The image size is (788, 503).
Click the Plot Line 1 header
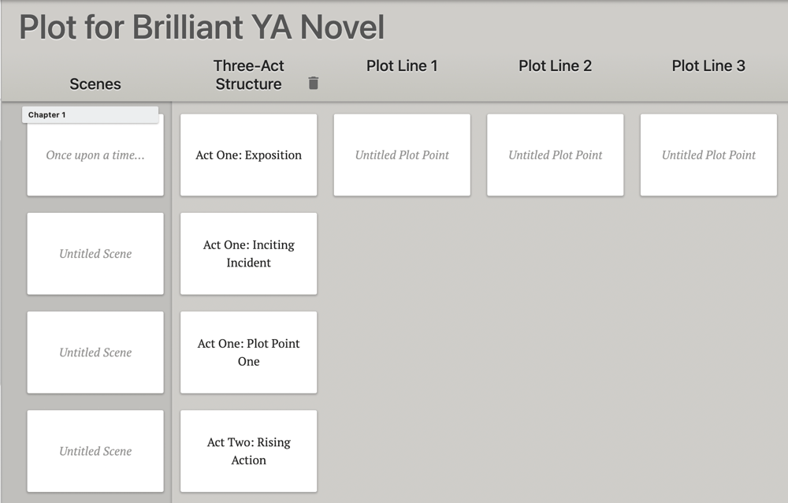(402, 66)
